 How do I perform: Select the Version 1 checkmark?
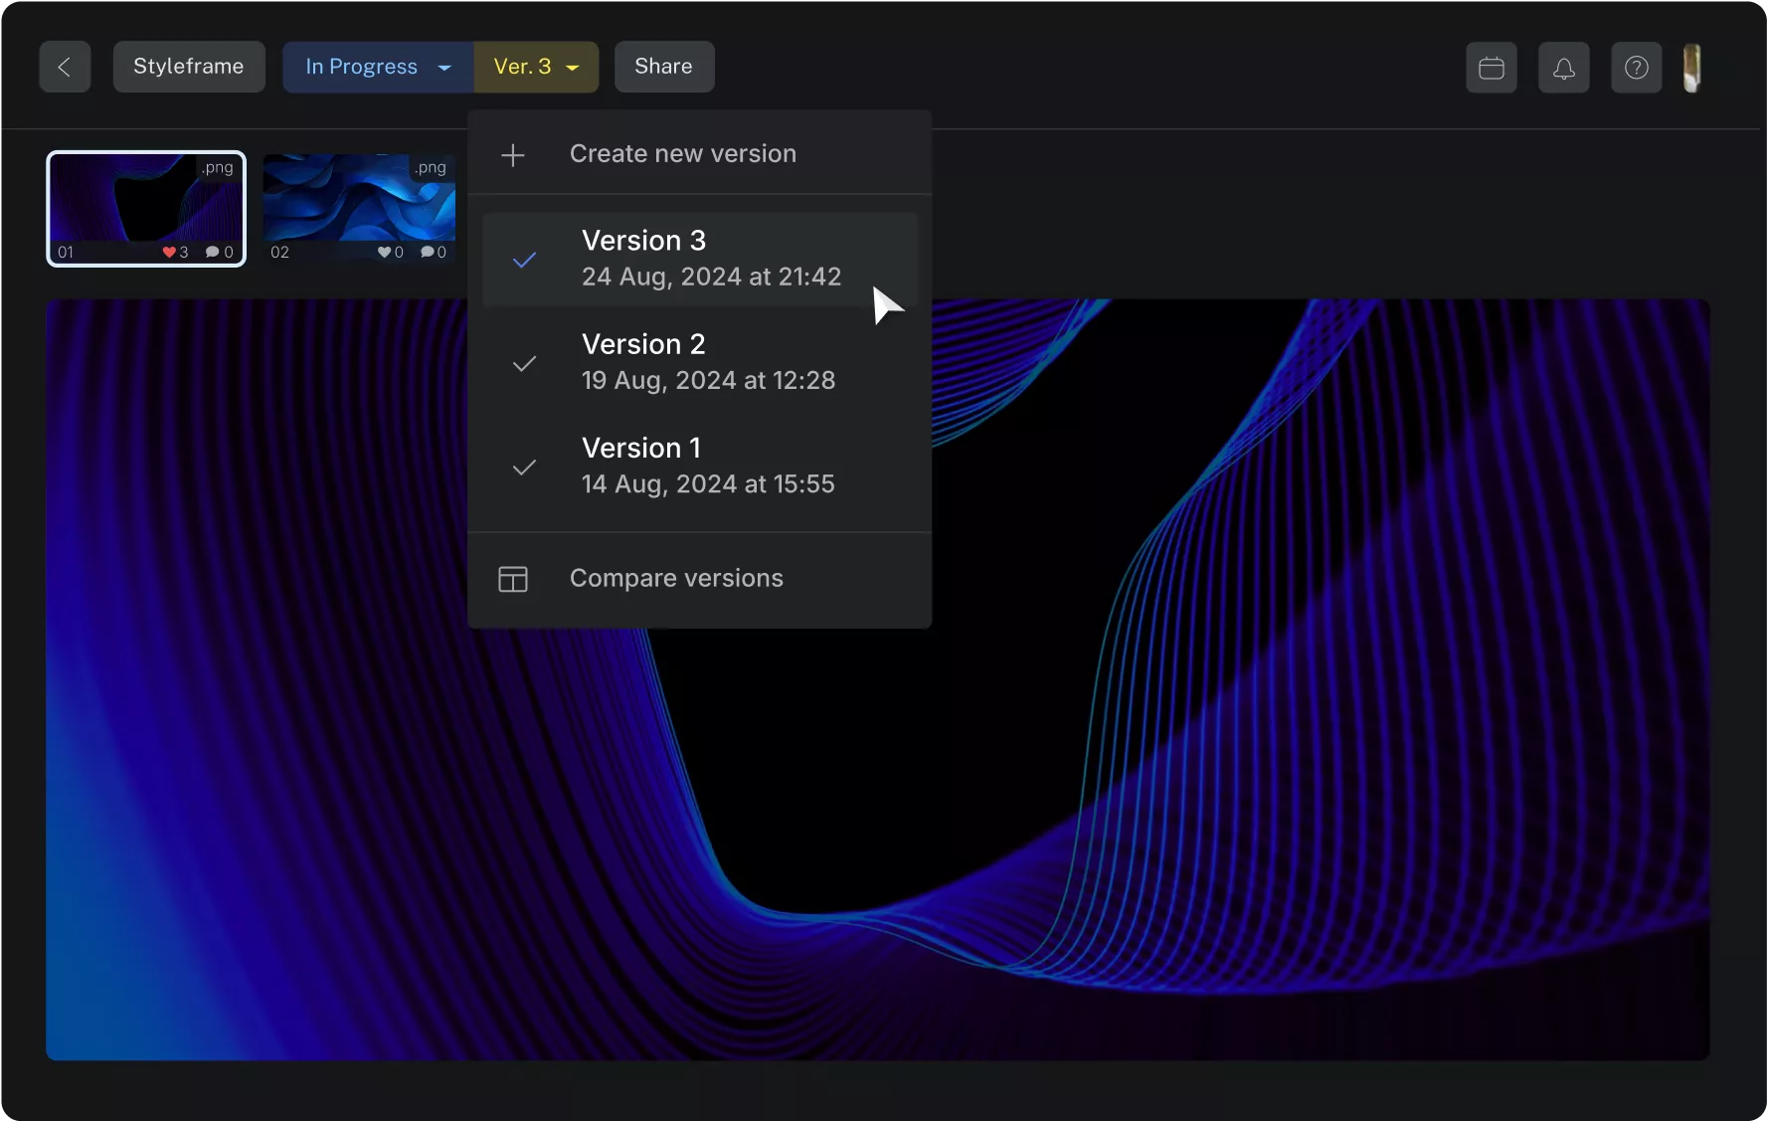[x=524, y=467]
